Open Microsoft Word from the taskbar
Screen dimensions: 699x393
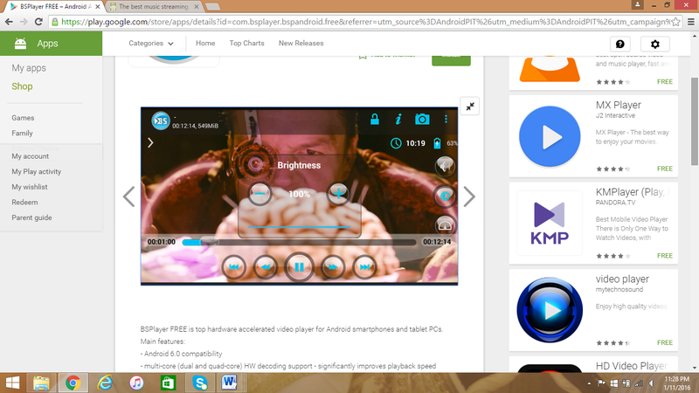point(230,383)
